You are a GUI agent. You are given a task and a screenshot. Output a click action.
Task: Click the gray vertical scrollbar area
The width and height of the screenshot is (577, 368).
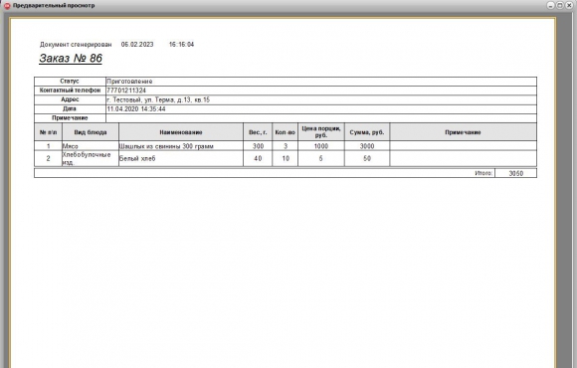566,191
